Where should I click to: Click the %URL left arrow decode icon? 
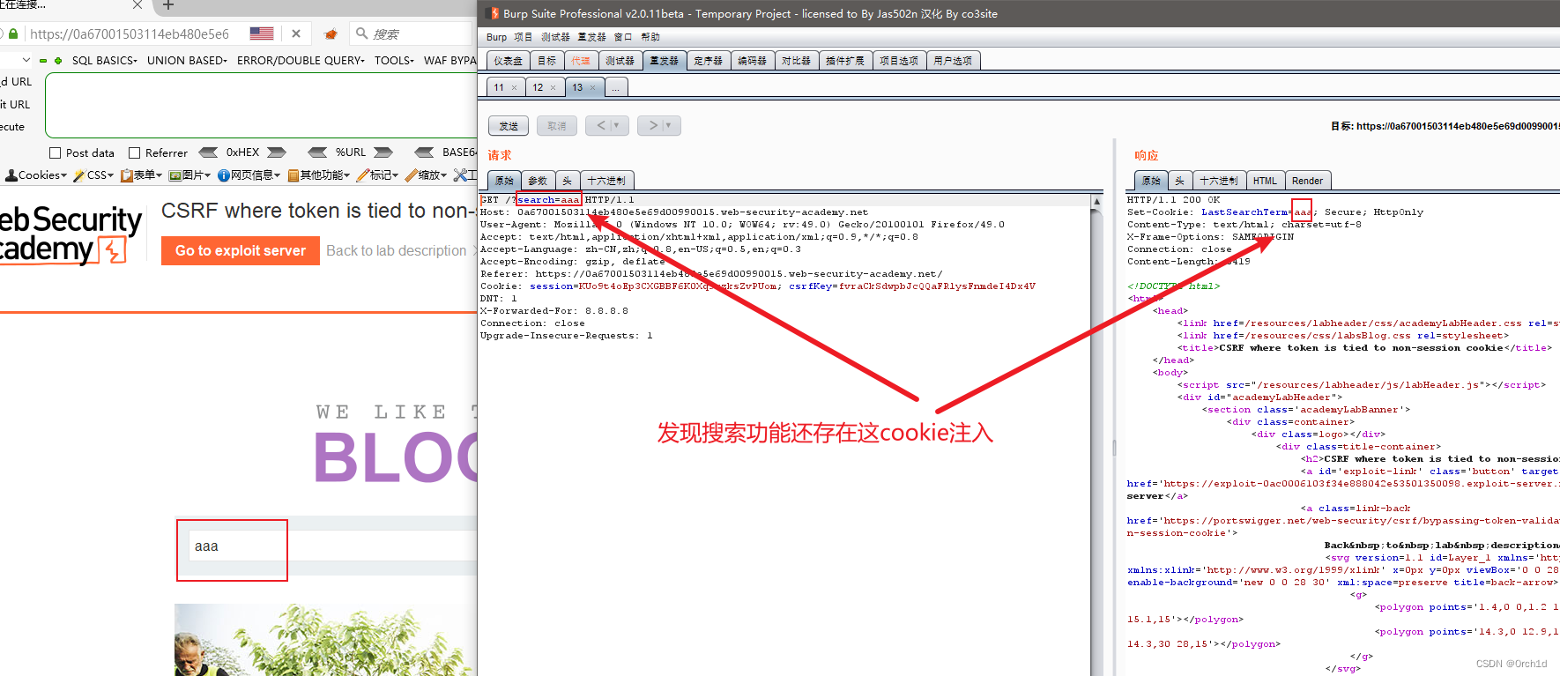click(317, 152)
